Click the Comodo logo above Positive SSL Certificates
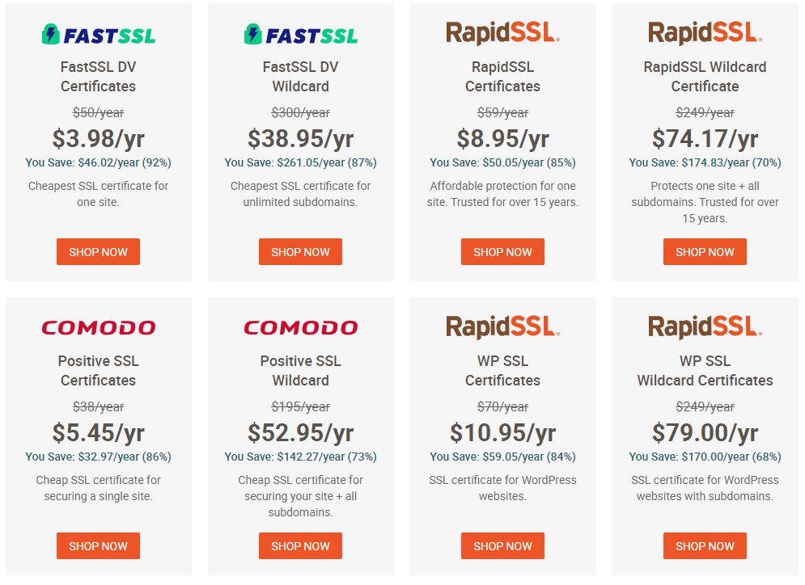This screenshot has height=585, width=805. click(x=98, y=327)
